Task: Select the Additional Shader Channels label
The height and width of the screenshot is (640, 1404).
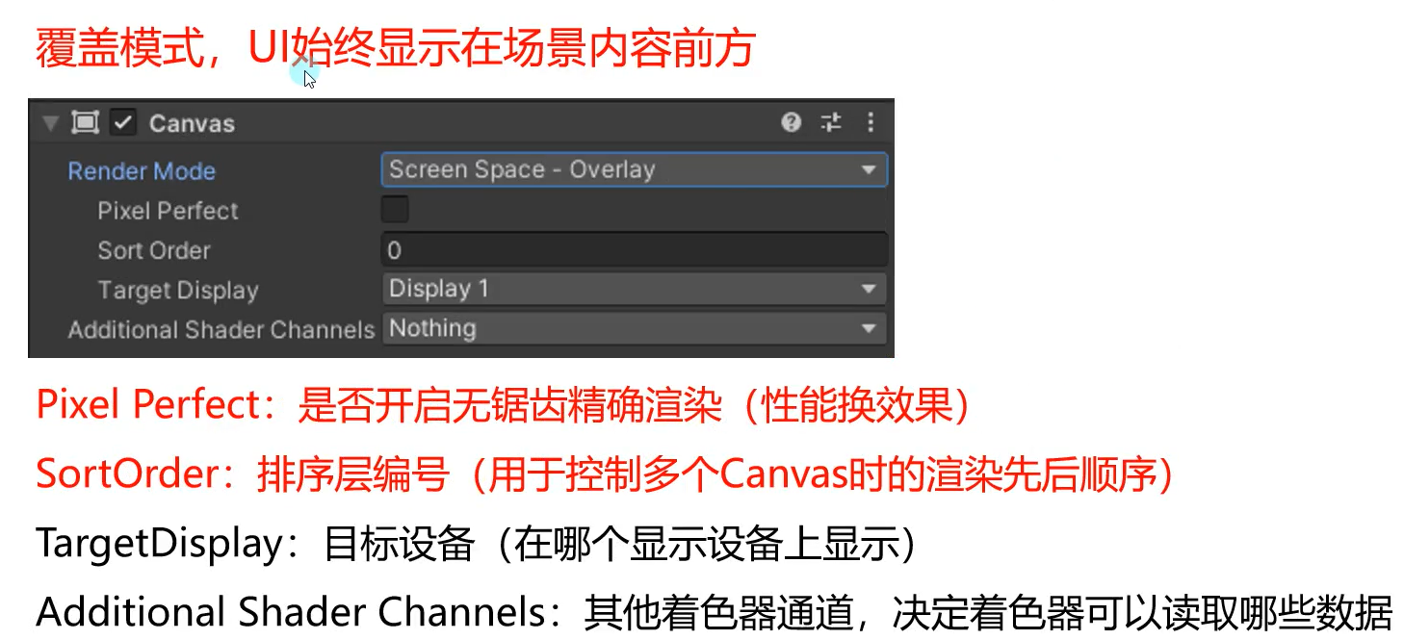Action: 221,329
